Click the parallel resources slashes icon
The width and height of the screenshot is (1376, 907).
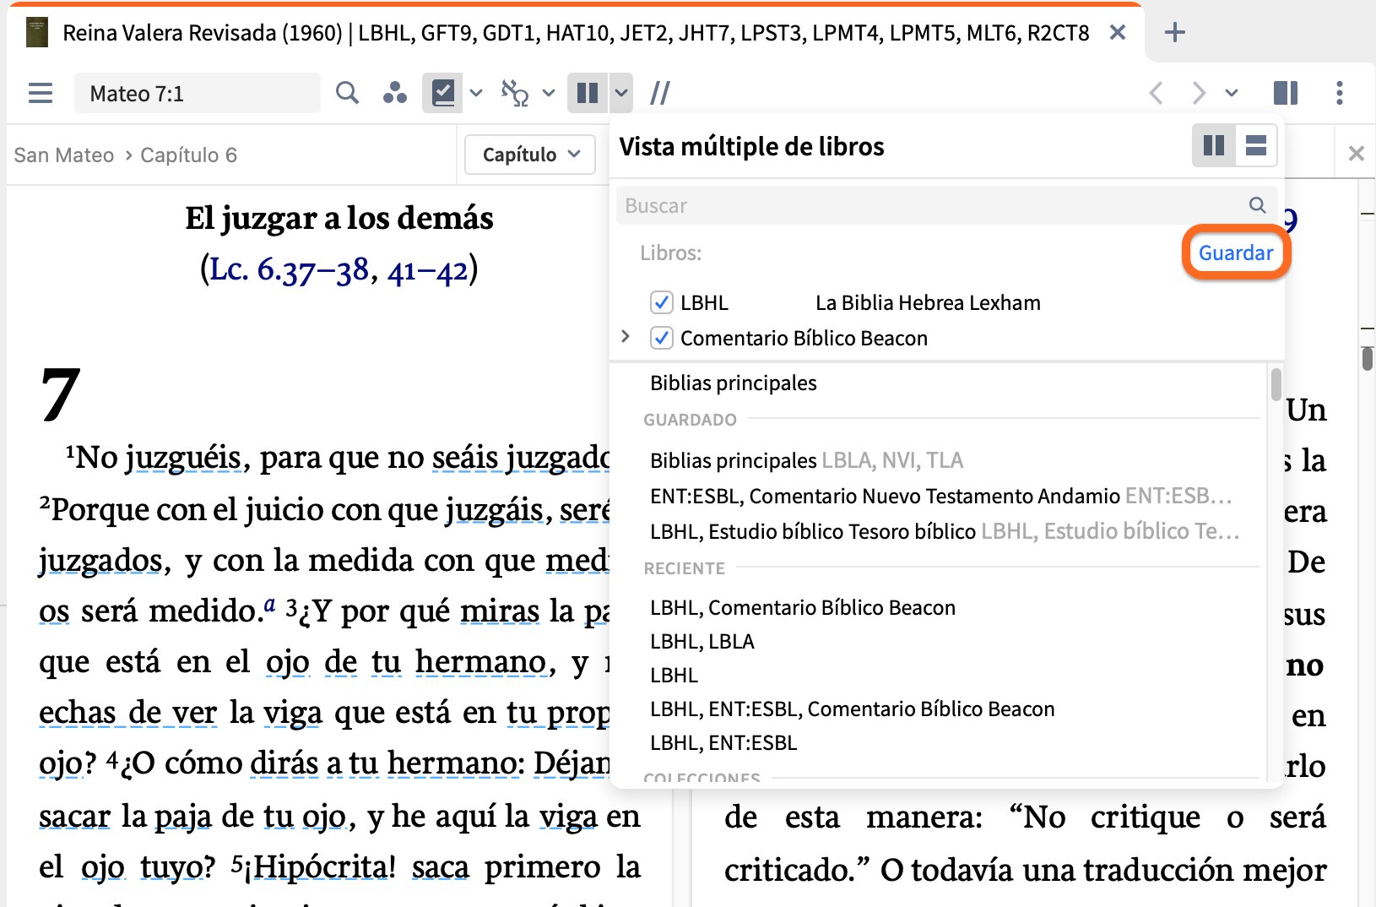(660, 93)
